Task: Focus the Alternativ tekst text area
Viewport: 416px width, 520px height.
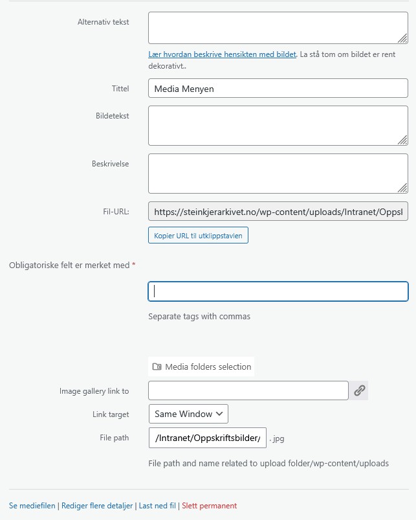Action: click(x=272, y=28)
